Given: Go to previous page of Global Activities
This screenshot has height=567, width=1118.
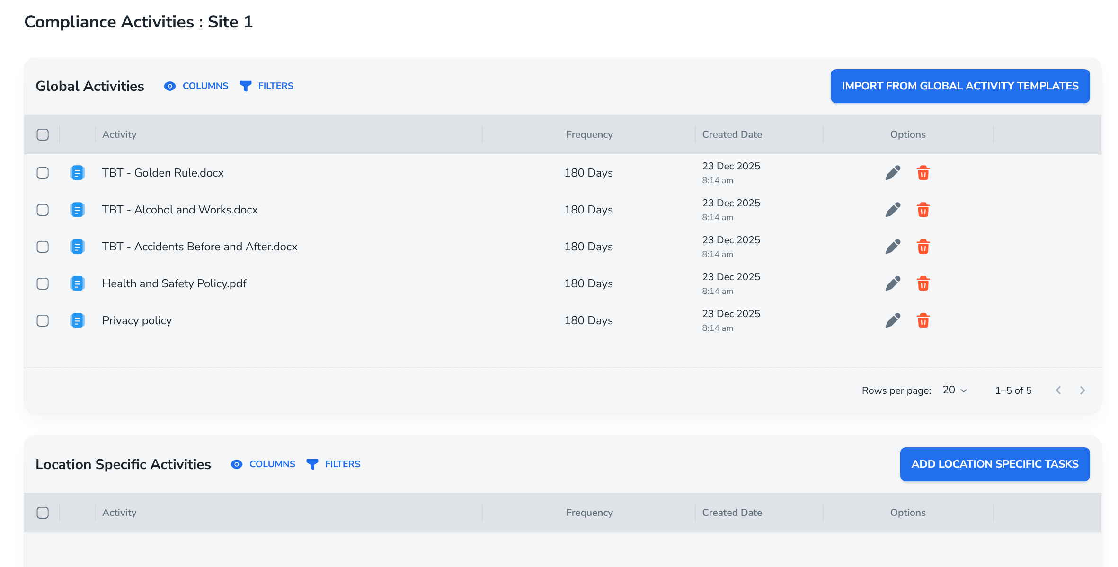Looking at the screenshot, I should (x=1058, y=390).
